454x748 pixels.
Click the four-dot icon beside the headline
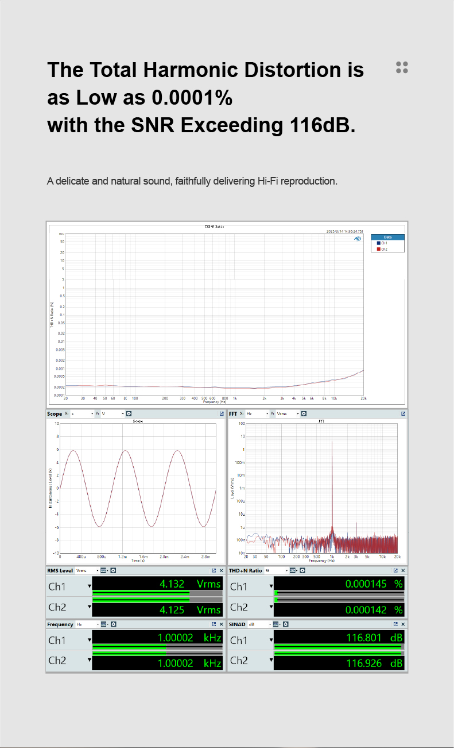pos(402,67)
